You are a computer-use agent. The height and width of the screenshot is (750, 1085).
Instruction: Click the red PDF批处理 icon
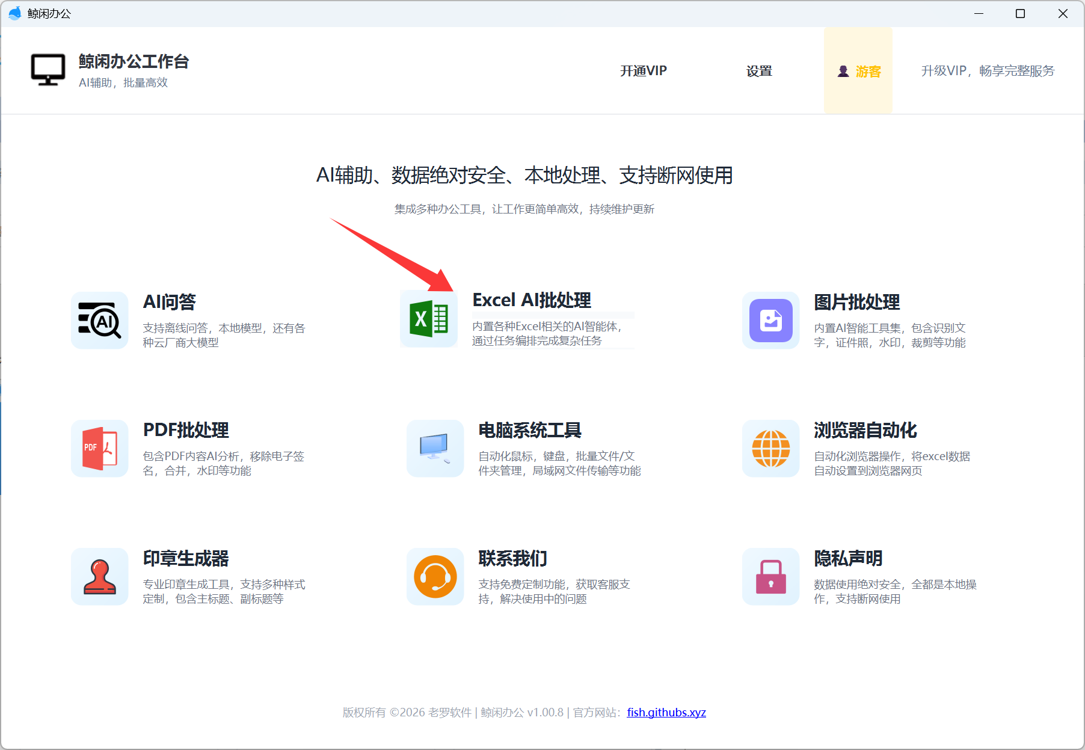coord(99,449)
